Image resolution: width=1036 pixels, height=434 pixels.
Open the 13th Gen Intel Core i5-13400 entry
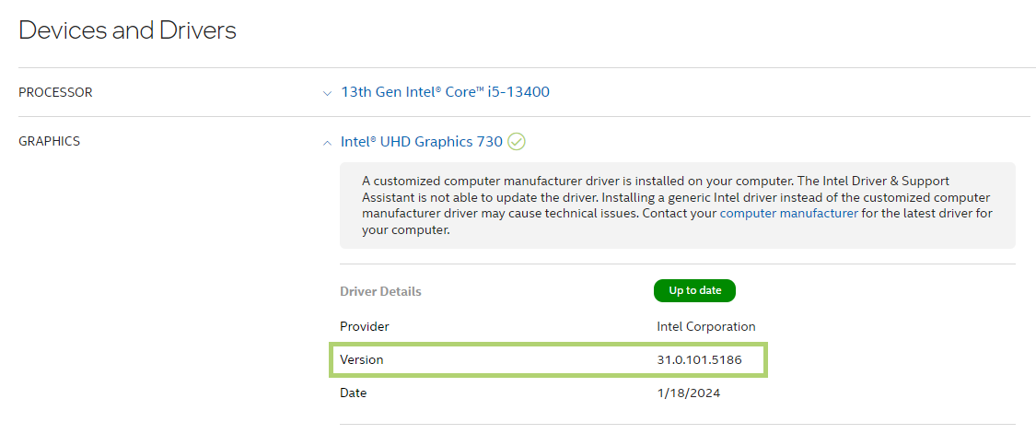446,92
